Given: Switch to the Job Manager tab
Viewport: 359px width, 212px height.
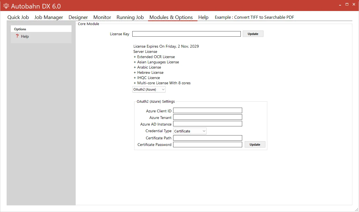Looking at the screenshot, I should click(49, 17).
